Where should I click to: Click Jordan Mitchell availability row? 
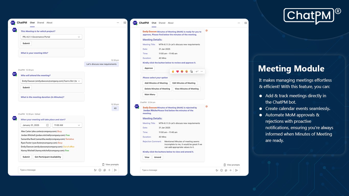[45, 135]
